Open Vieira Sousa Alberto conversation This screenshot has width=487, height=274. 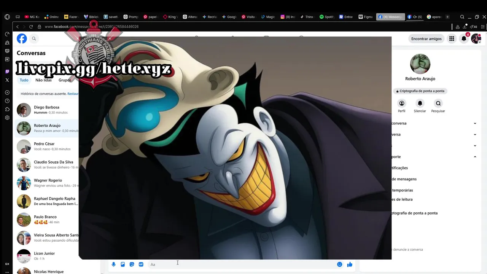[47, 238]
